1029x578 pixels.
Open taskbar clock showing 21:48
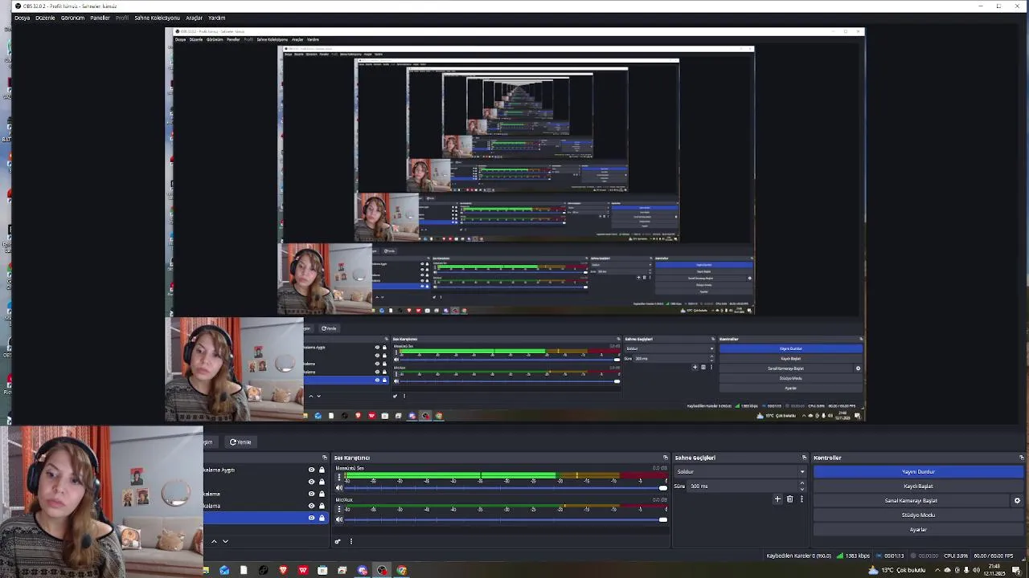point(994,570)
